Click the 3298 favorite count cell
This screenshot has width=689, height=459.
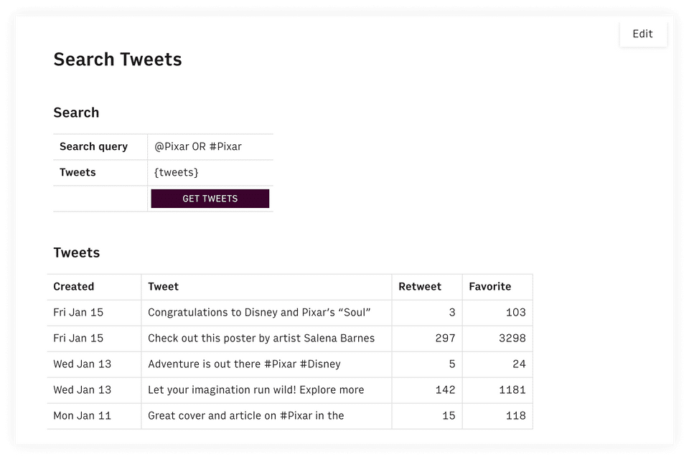[512, 339]
